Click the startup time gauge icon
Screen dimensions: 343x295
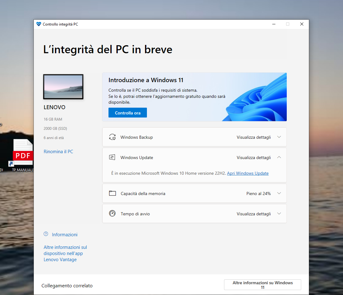tap(112, 213)
